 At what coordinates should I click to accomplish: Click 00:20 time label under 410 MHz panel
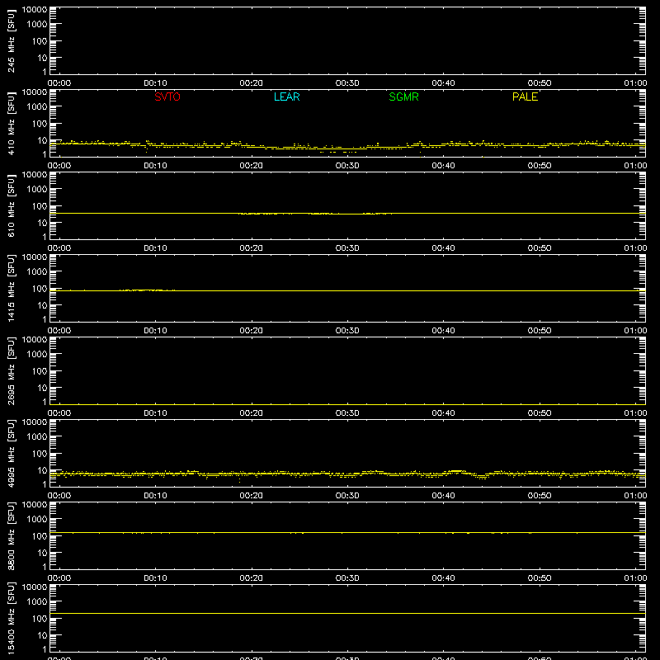(x=252, y=166)
